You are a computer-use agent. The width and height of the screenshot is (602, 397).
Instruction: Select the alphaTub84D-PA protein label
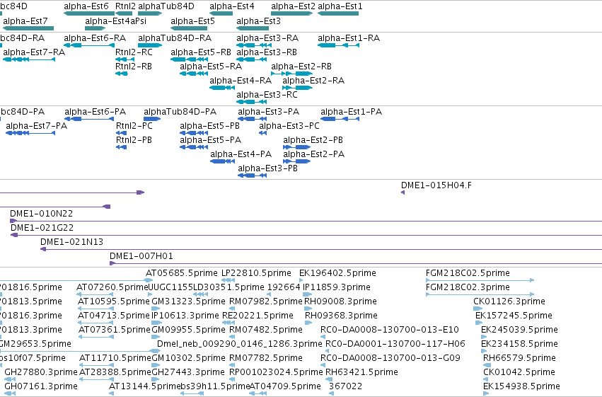coord(180,112)
